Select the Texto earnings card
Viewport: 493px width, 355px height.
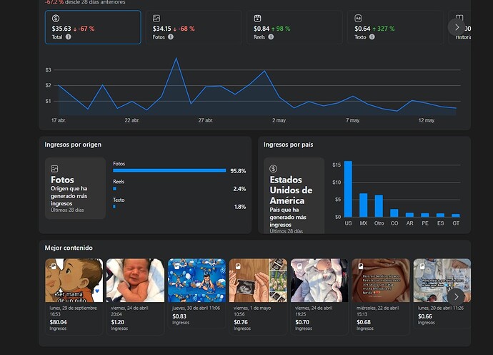click(x=396, y=27)
